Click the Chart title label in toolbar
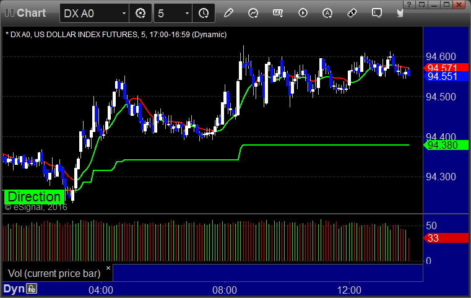Screen dimensions: 471x298 click(x=31, y=13)
